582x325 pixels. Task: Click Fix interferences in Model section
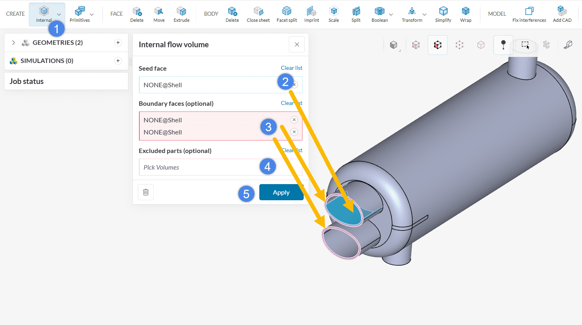point(529,14)
